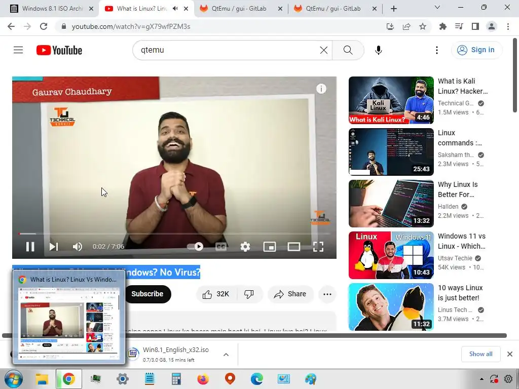Open What is Kali Linux thumbnail
Screen dimensions: 519x389
click(391, 100)
